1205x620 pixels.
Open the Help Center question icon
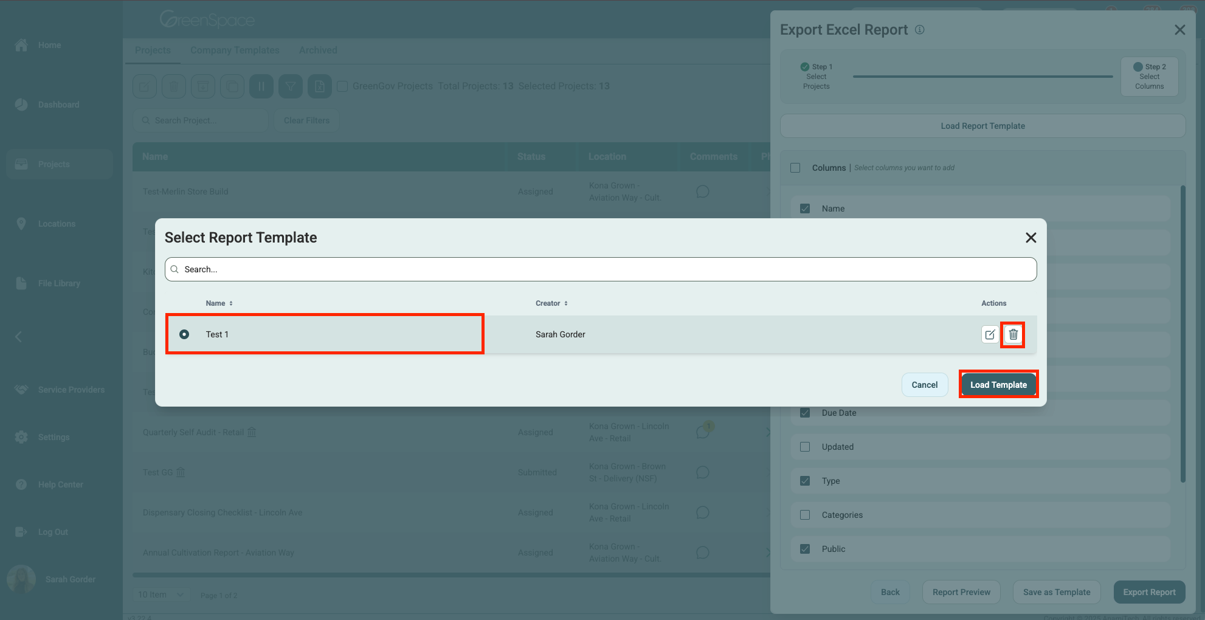pos(21,484)
